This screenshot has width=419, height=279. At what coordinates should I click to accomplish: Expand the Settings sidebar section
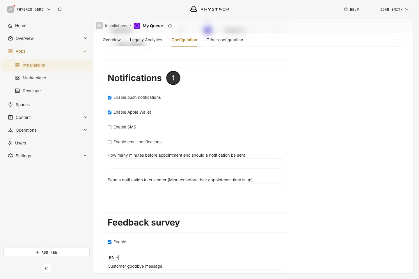[85, 155]
